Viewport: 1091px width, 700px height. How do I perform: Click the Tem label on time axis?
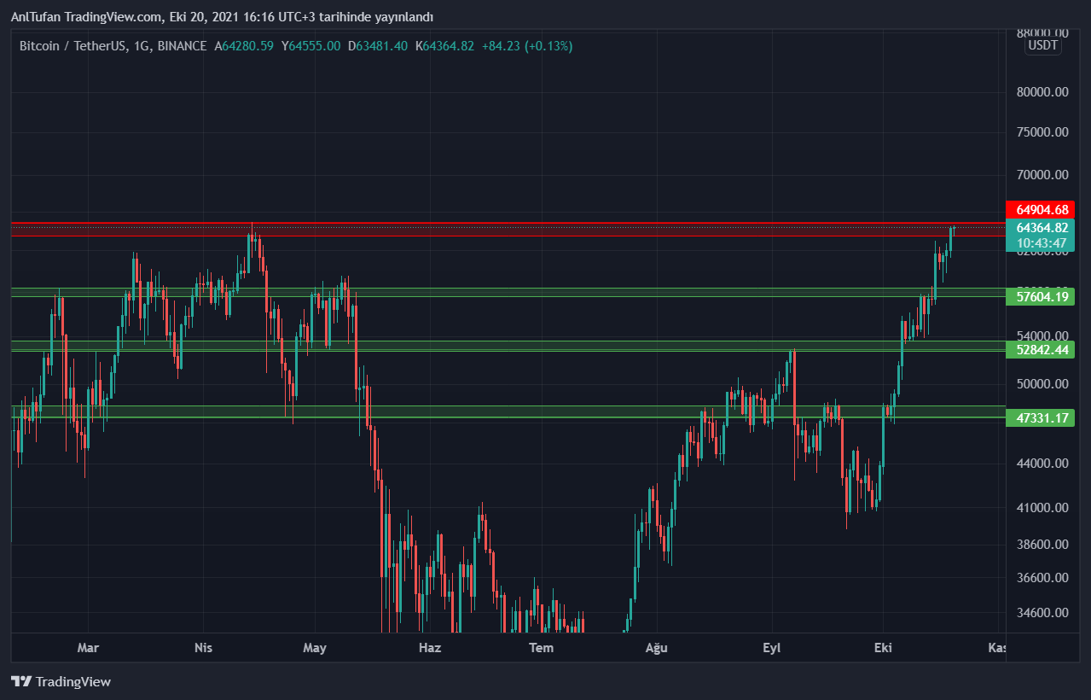(542, 648)
